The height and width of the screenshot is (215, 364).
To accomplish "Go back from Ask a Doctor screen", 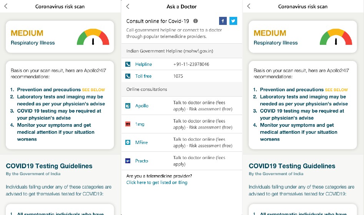I will (128, 6).
